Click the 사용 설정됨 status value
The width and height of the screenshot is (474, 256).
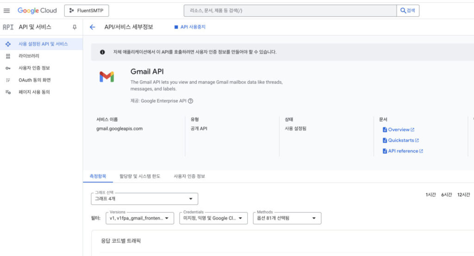295,128
